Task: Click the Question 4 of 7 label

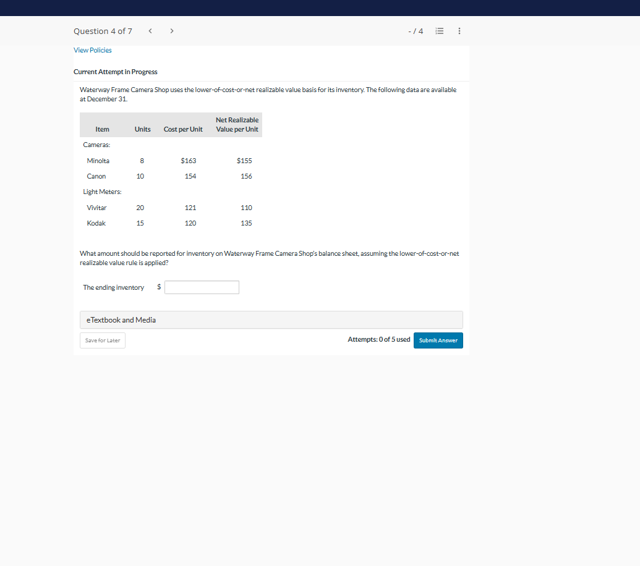Action: pyautogui.click(x=103, y=31)
